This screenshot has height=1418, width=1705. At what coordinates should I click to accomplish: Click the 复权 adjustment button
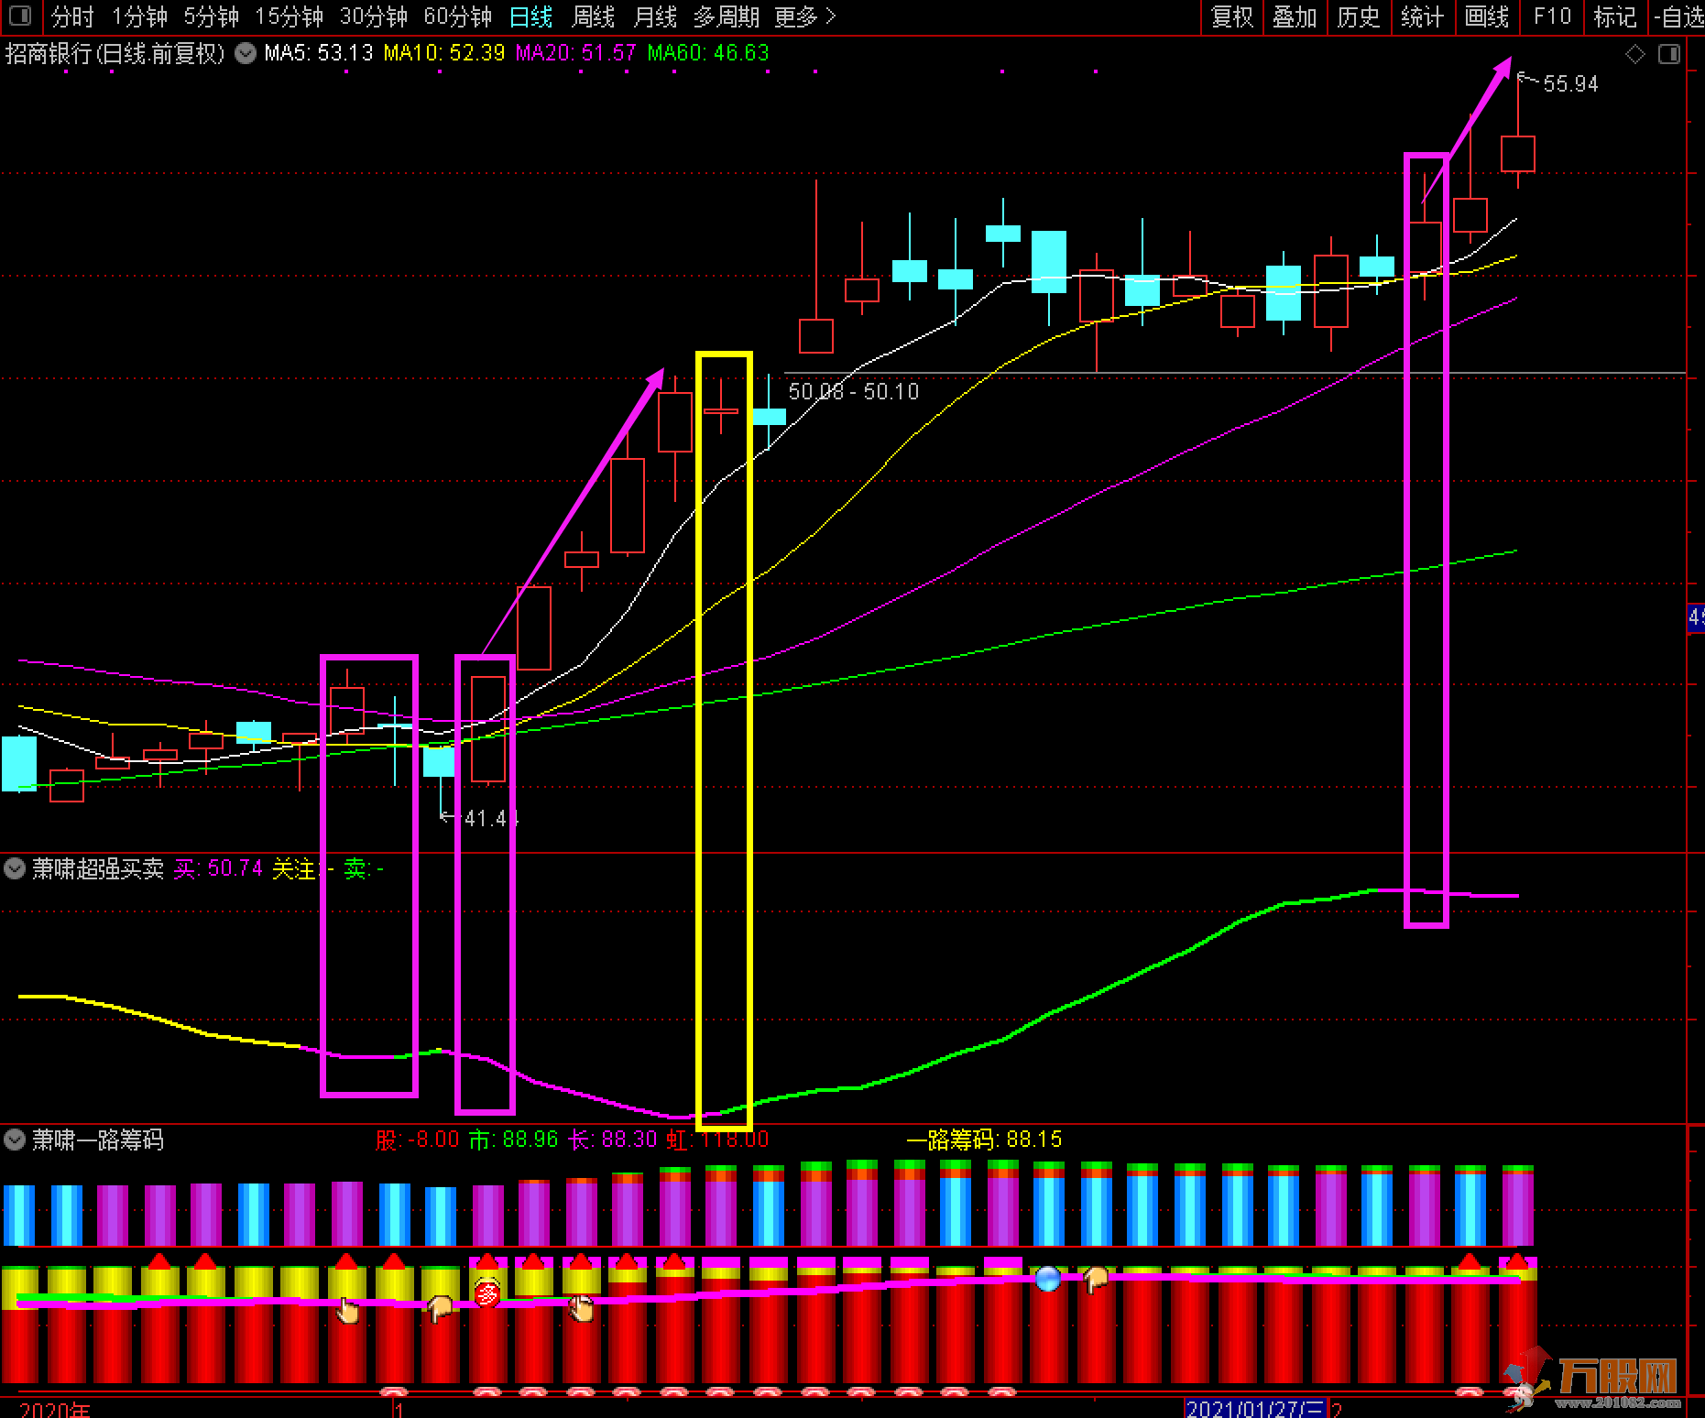pyautogui.click(x=1231, y=16)
